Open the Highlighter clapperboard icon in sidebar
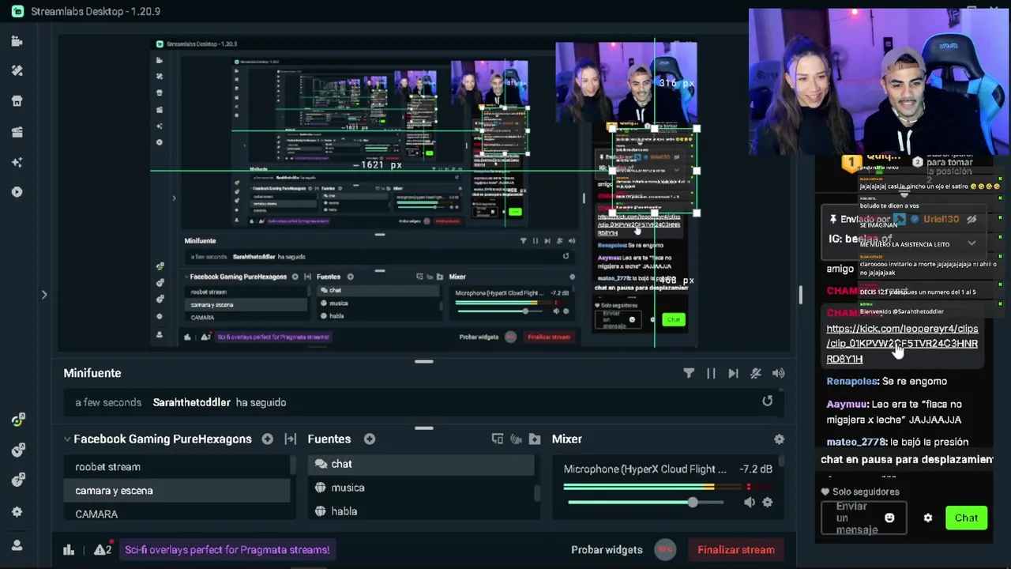1011x569 pixels. click(17, 132)
